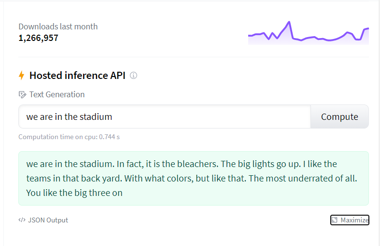Click the Hosted inference API heading
Image resolution: width=380 pixels, height=246 pixels.
click(x=77, y=76)
